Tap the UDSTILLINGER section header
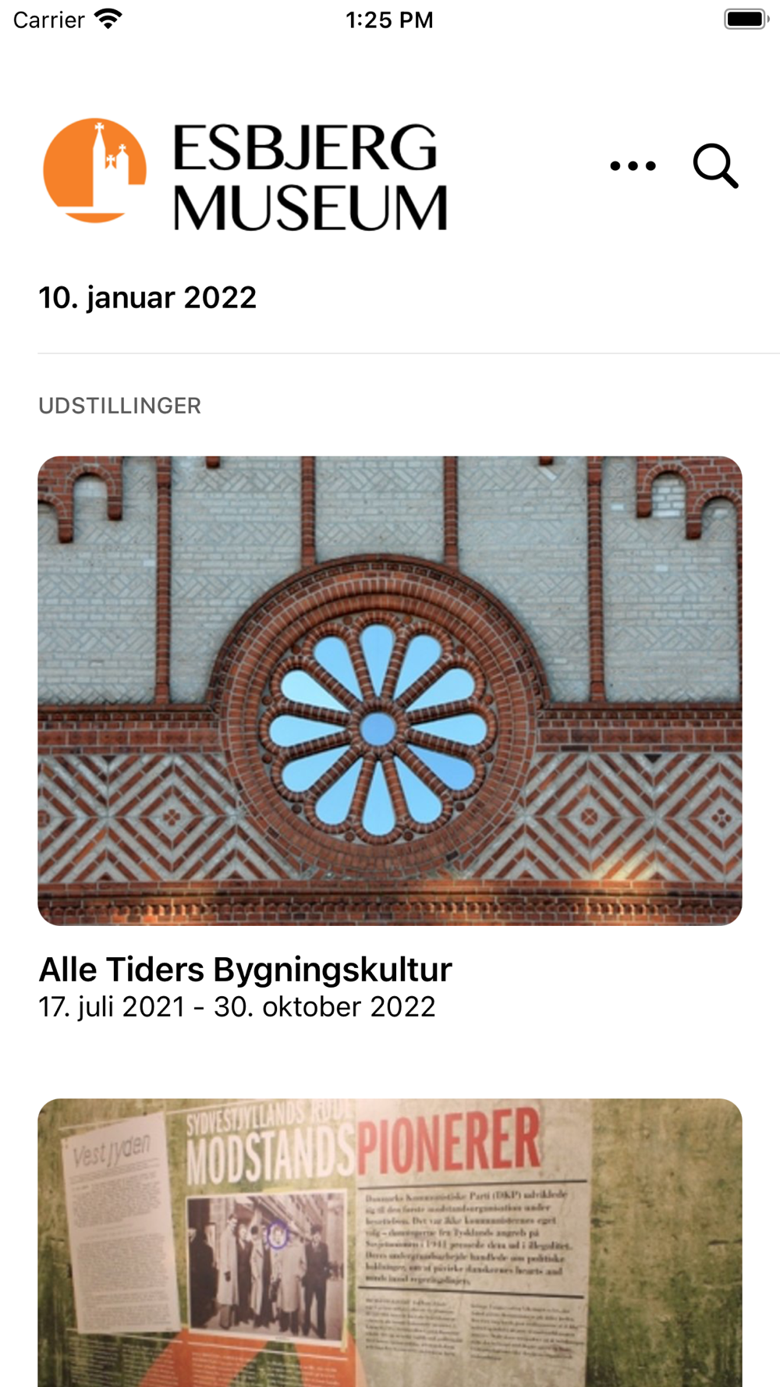The image size is (780, 1387). pos(120,406)
